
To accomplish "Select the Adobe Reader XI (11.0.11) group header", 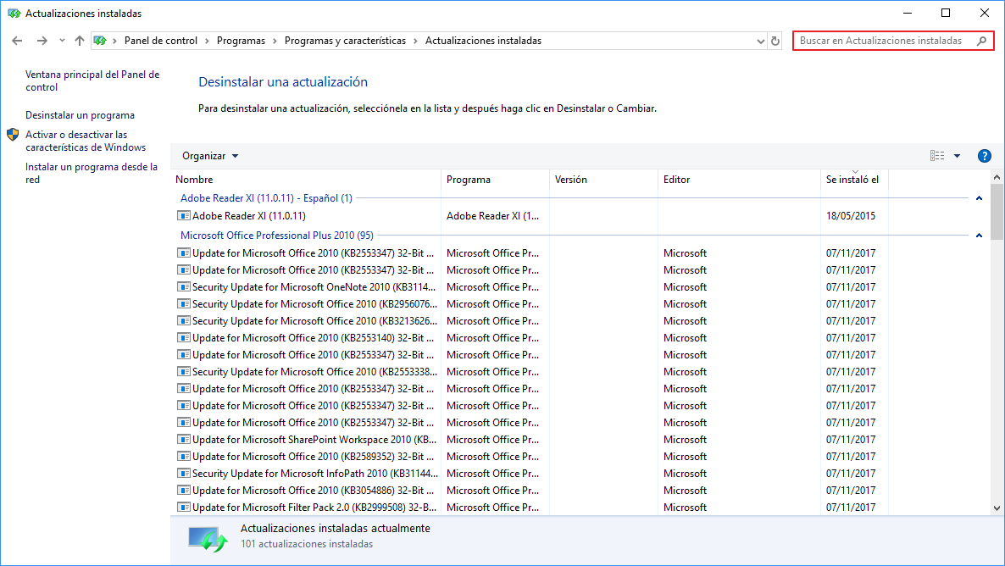I will coord(266,198).
